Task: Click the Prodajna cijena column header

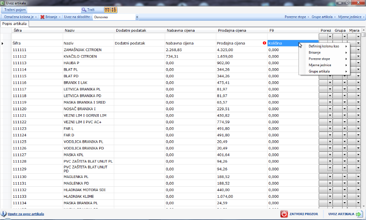Action: [x=242, y=30]
